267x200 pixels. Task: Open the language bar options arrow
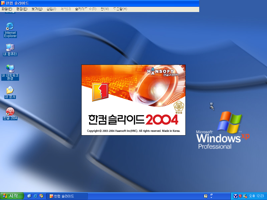pos(211,198)
